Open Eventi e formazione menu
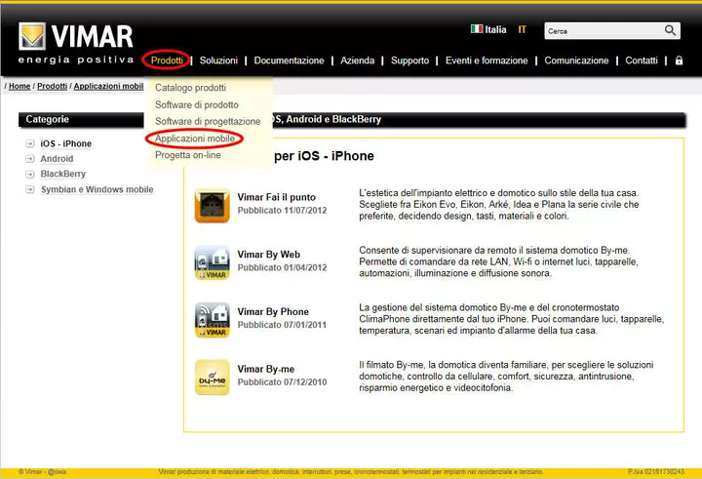The image size is (702, 479). (487, 60)
